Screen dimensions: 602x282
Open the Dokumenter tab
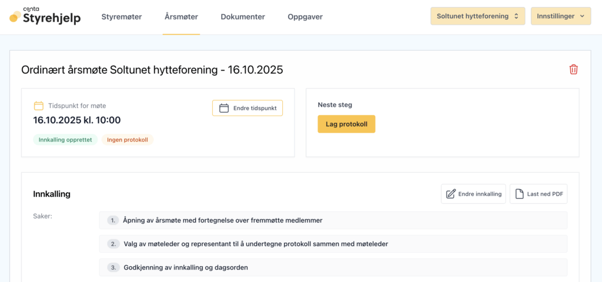click(243, 17)
